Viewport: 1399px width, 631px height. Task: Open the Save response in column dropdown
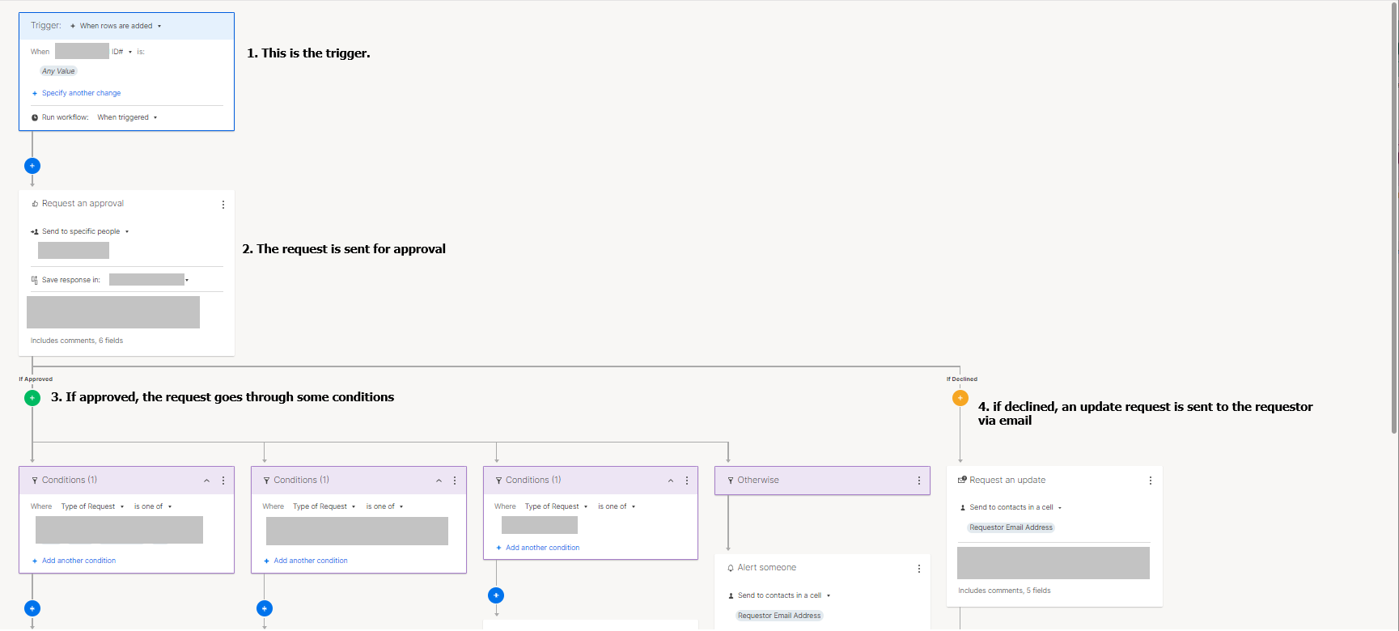click(149, 280)
